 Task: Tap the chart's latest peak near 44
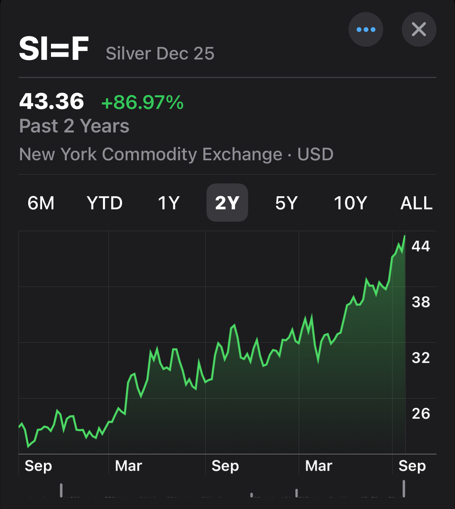pos(404,236)
